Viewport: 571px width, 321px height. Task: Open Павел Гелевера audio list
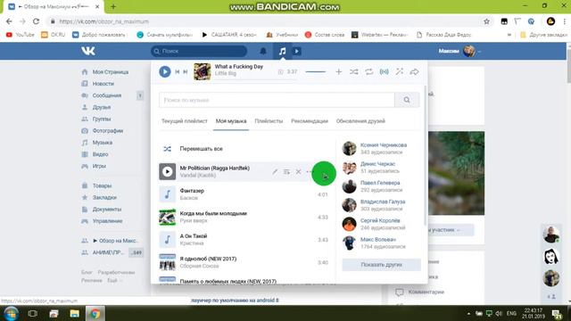380,183
